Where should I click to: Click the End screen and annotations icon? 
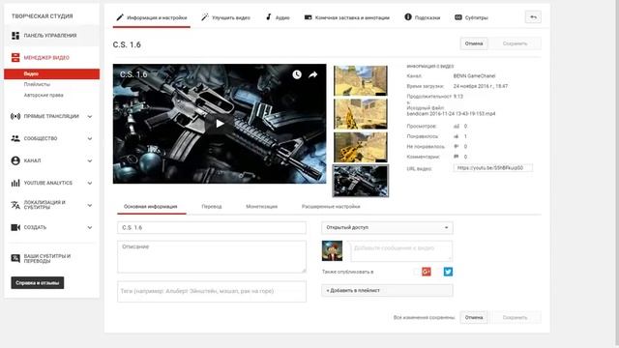tap(308, 17)
